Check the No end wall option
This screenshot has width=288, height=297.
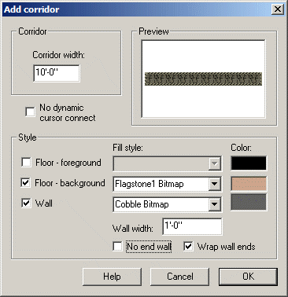(117, 247)
